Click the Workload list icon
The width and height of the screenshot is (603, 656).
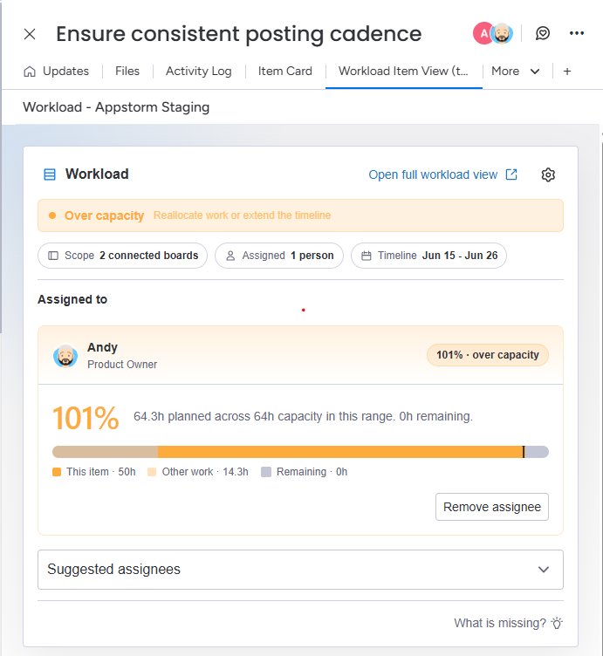(50, 174)
